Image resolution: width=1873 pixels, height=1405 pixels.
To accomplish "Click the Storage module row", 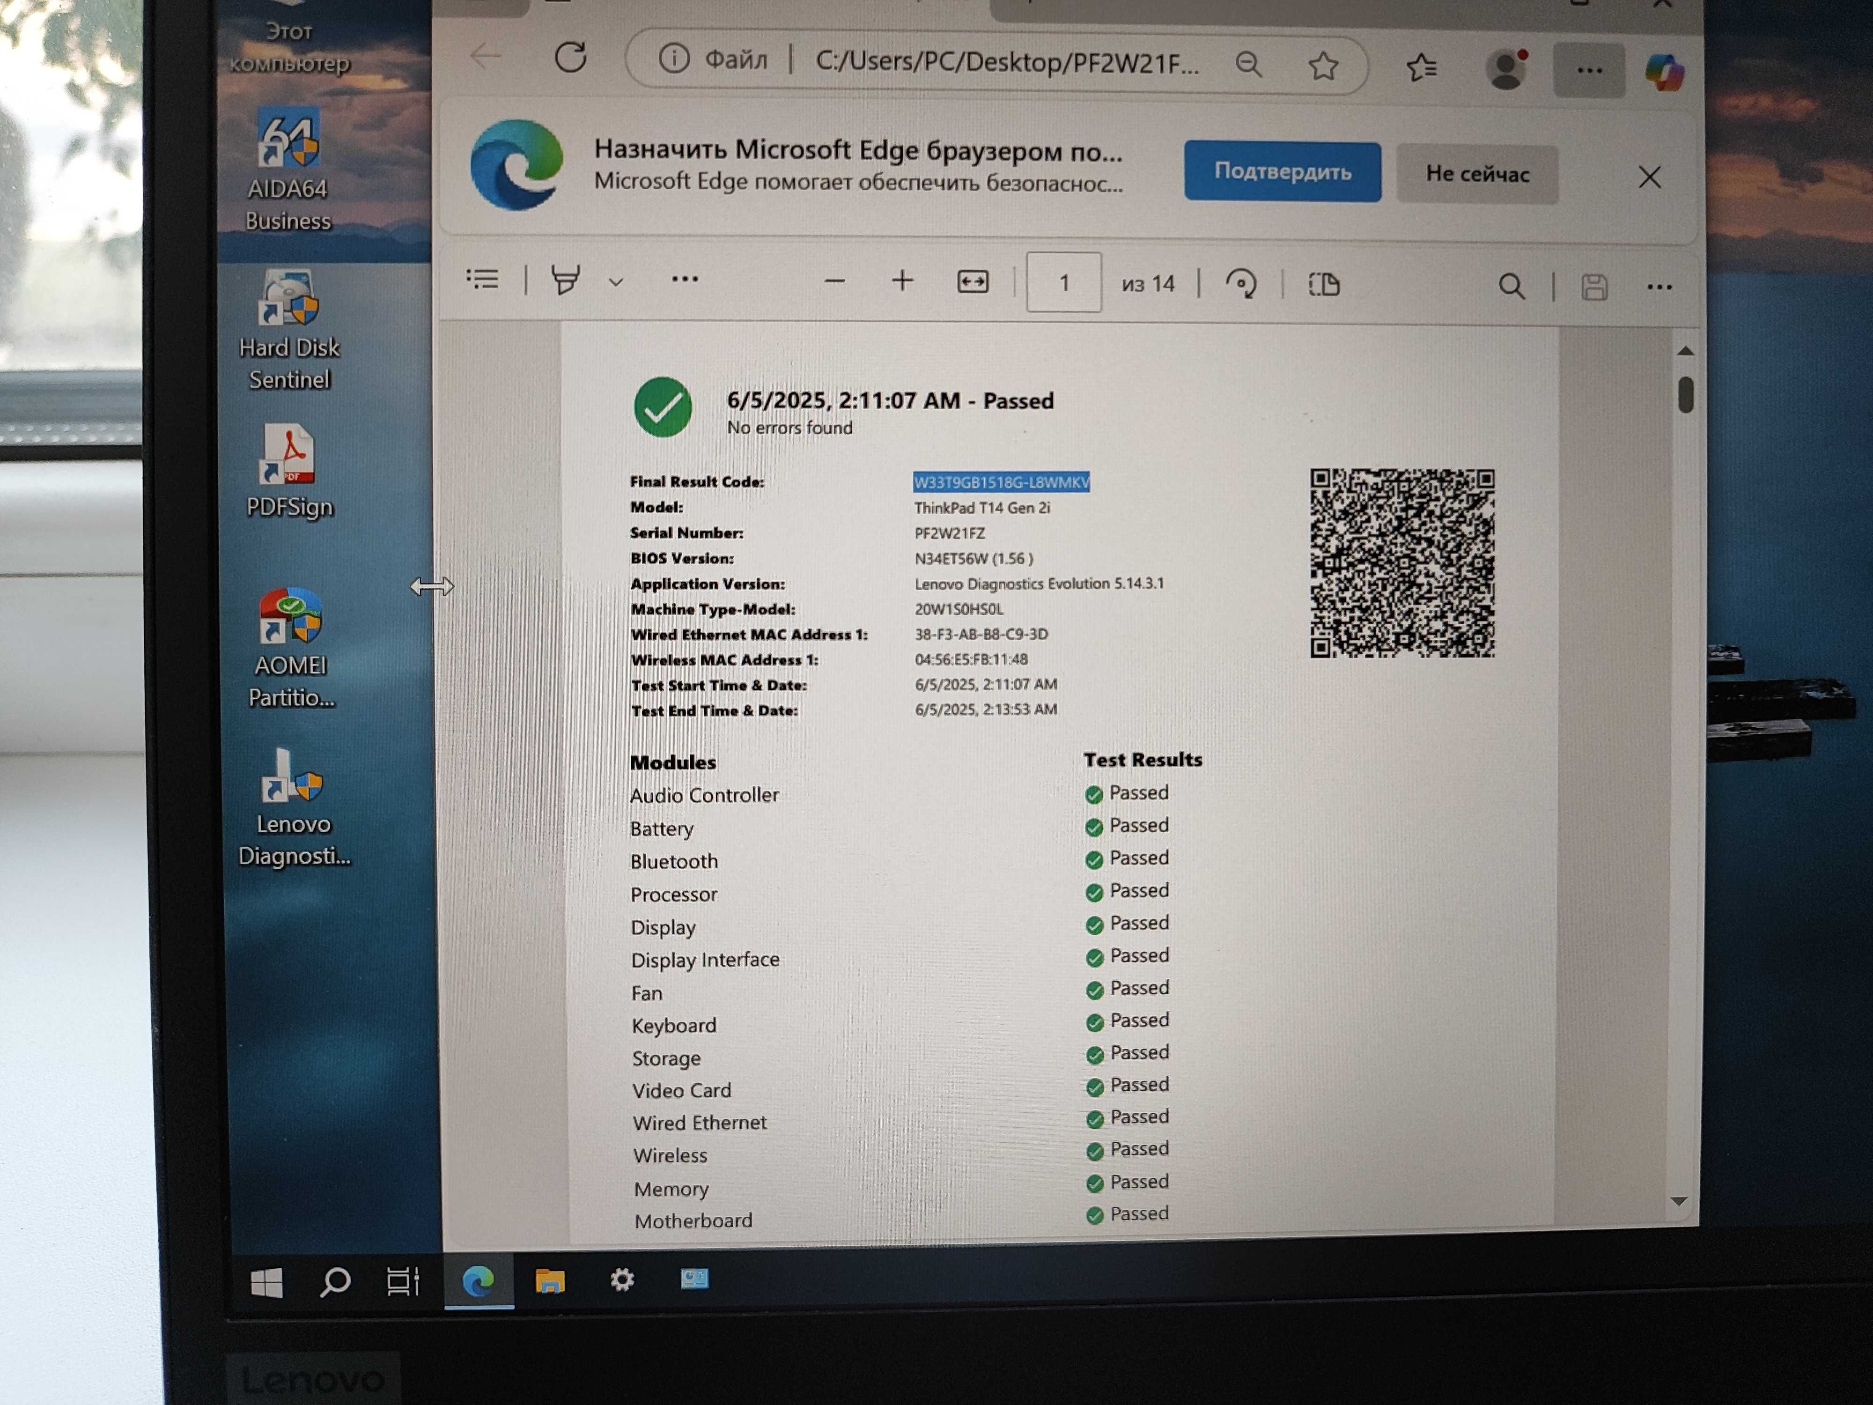I will pos(900,1056).
